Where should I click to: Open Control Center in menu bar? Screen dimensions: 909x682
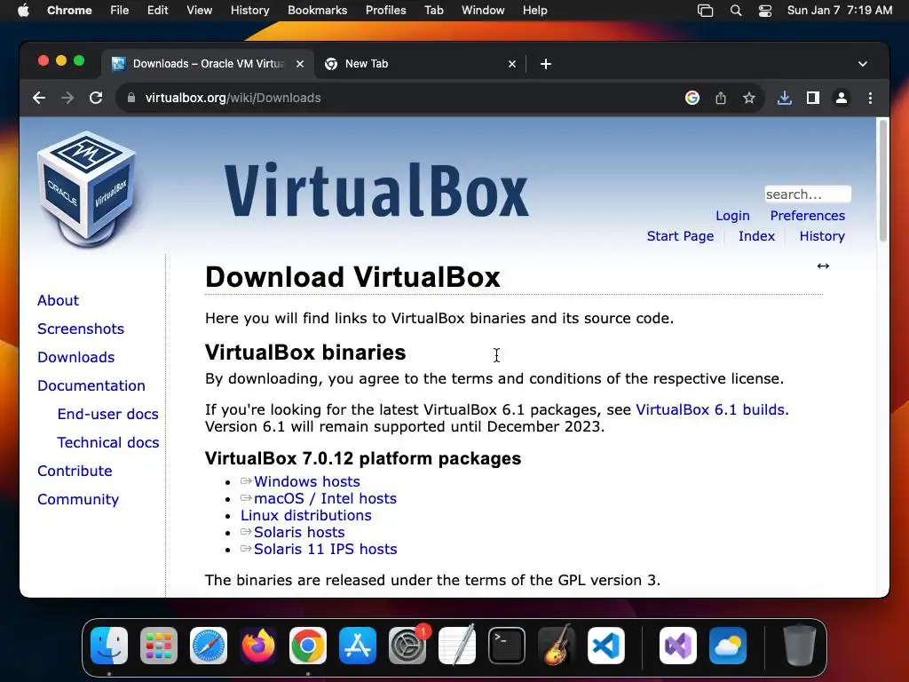(765, 11)
